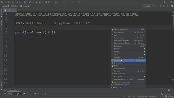This screenshot has width=174, height=98.
Task: Expand the Go To submenu
Action: click(x=129, y=55)
